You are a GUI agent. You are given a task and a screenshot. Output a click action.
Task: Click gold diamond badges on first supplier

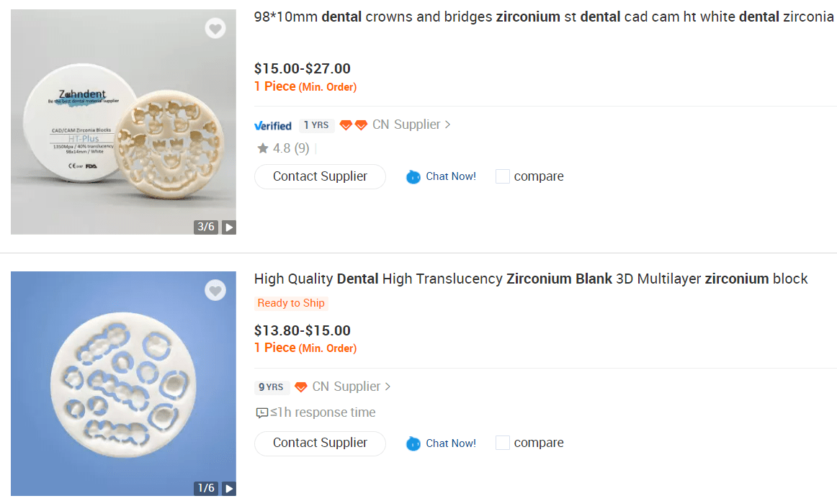click(354, 125)
